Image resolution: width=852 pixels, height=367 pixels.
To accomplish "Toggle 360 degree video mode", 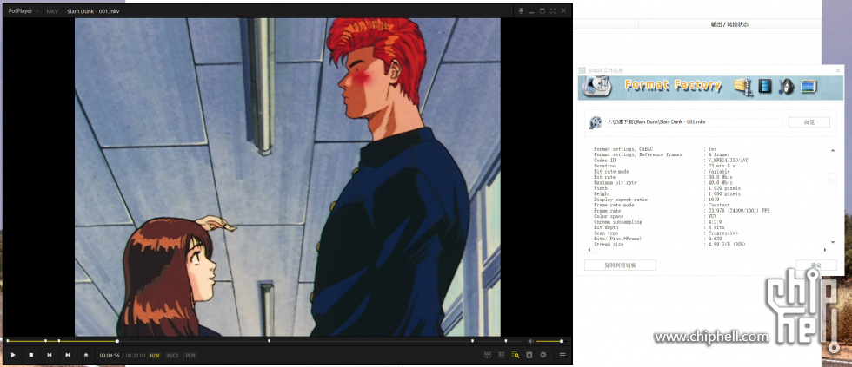I will coord(488,355).
